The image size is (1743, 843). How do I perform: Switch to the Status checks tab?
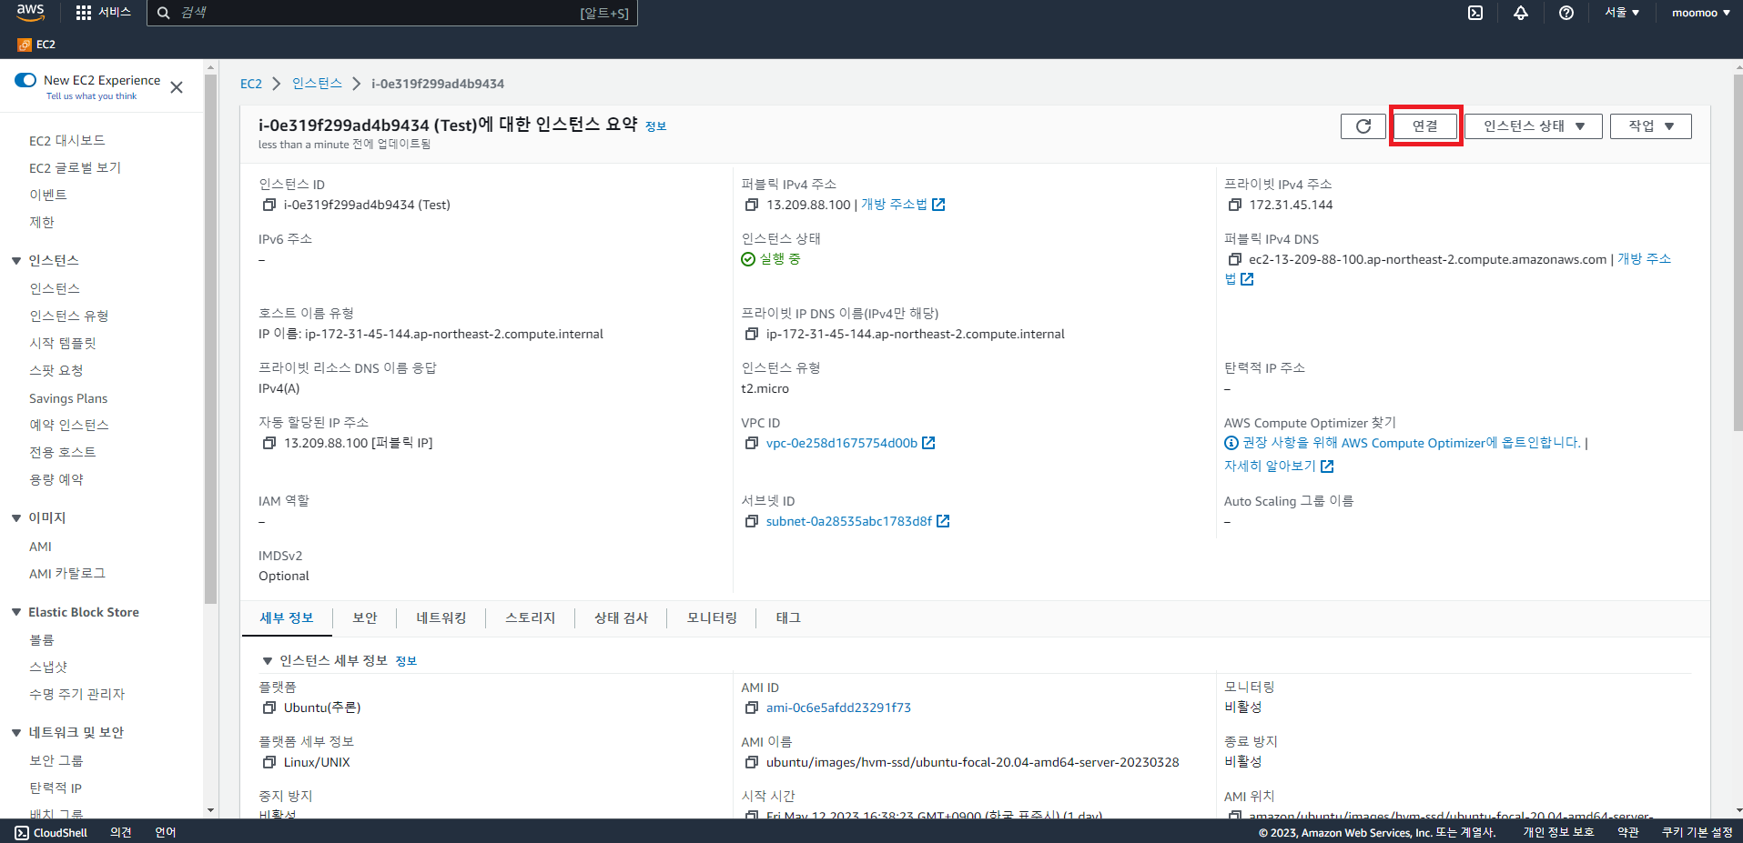(x=622, y=618)
